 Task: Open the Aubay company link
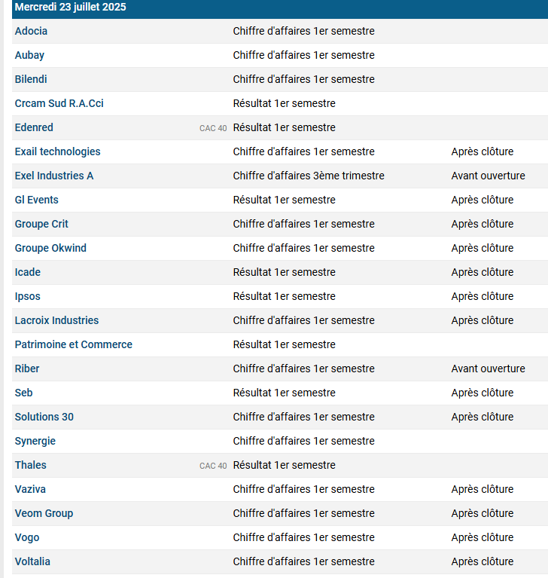(29, 55)
